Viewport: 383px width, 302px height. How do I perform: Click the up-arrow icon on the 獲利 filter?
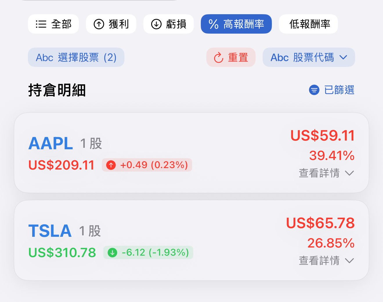[x=99, y=24]
